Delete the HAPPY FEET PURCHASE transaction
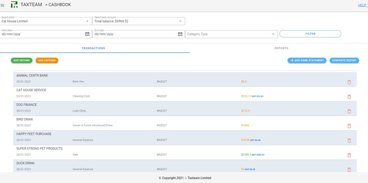368x183 pixels. (x=349, y=140)
